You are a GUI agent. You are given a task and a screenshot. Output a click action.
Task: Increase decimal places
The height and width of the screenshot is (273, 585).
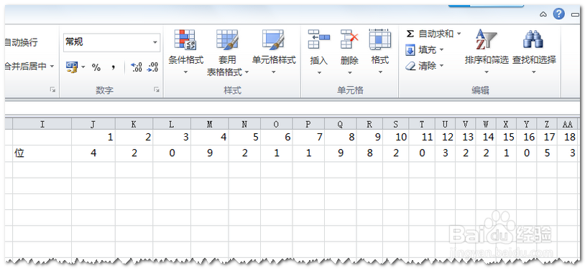[137, 67]
